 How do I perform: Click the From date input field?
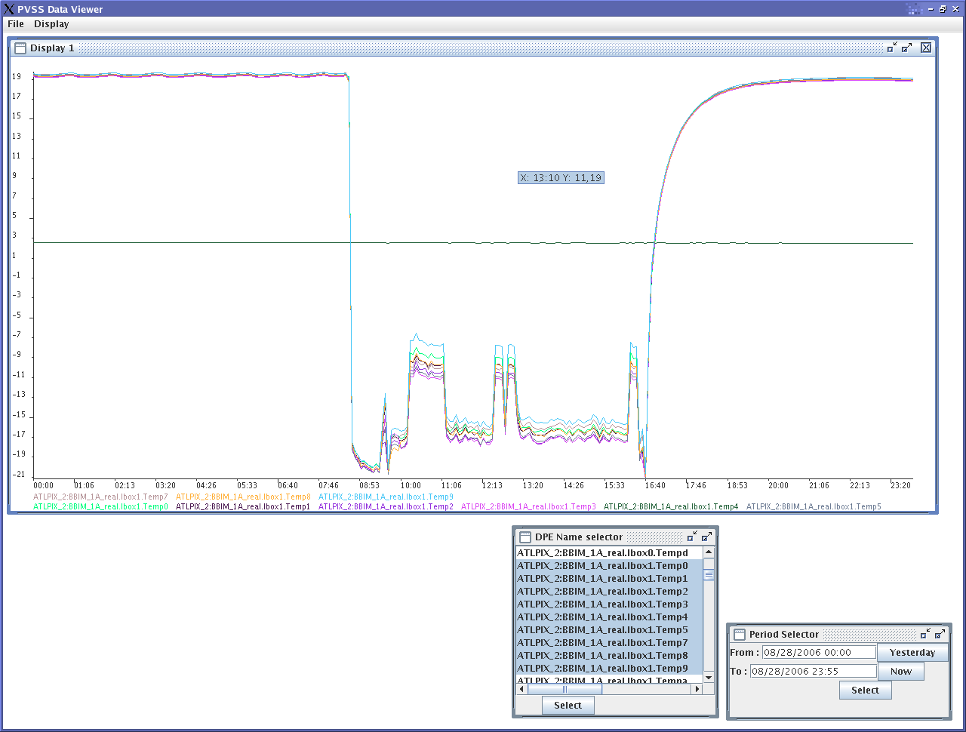(x=818, y=652)
